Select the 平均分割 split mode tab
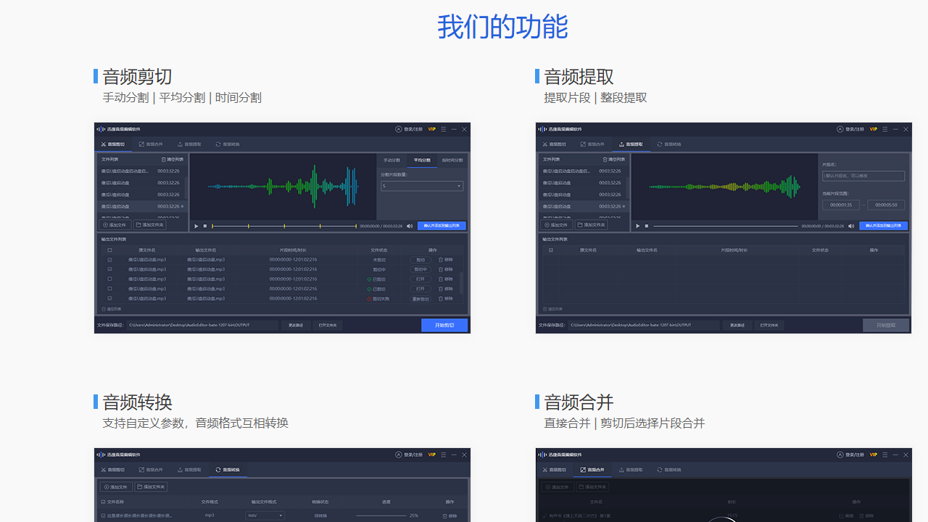928x522 pixels. 422,160
